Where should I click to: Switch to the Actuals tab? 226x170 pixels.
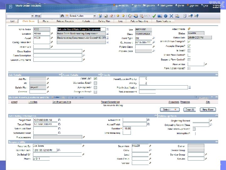click(x=86, y=21)
